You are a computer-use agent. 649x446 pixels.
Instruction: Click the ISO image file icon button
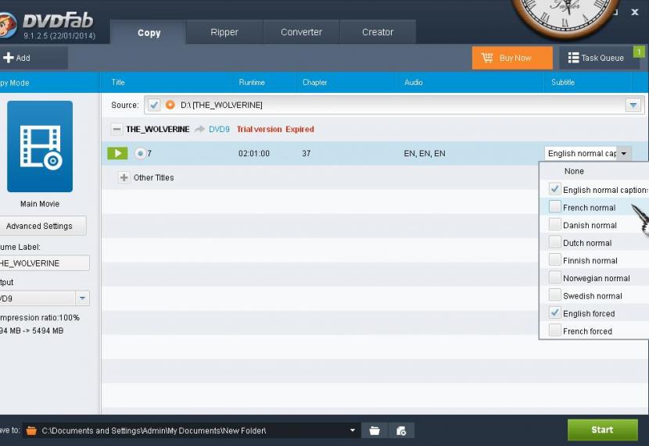pyautogui.click(x=401, y=430)
